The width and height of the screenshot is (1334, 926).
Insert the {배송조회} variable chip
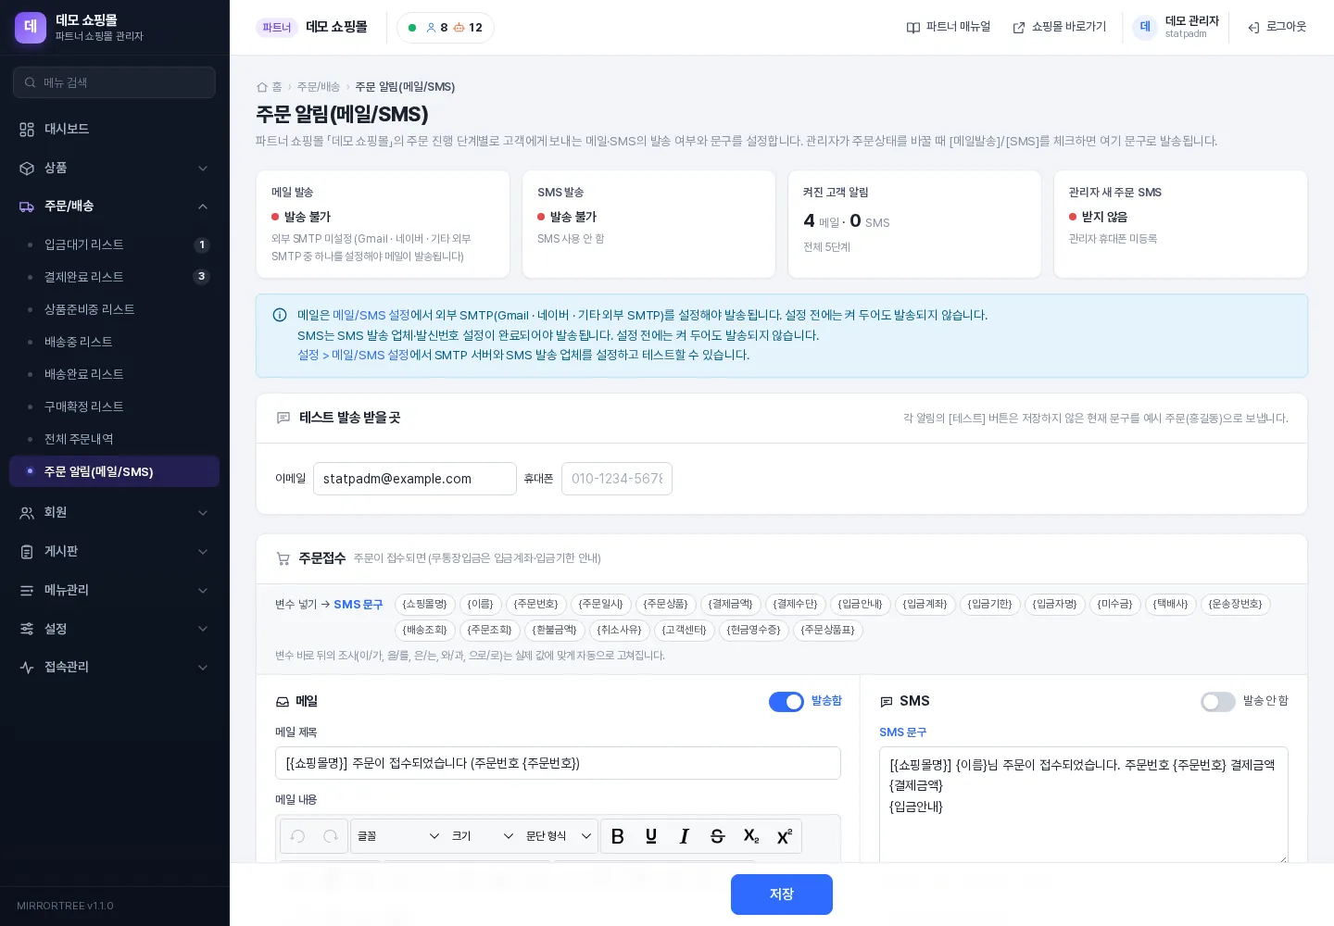pyautogui.click(x=425, y=631)
